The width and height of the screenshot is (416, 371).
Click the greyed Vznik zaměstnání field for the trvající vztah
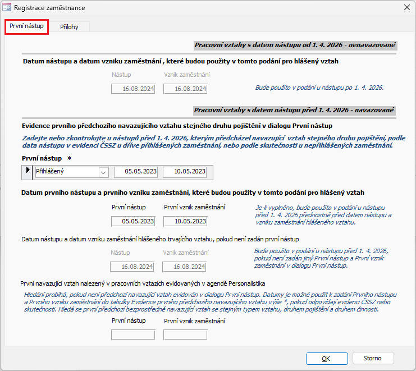(185, 267)
